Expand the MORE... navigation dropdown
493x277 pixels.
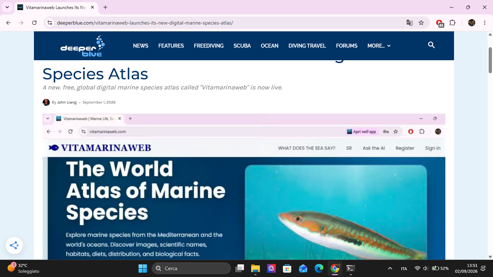[x=379, y=46]
